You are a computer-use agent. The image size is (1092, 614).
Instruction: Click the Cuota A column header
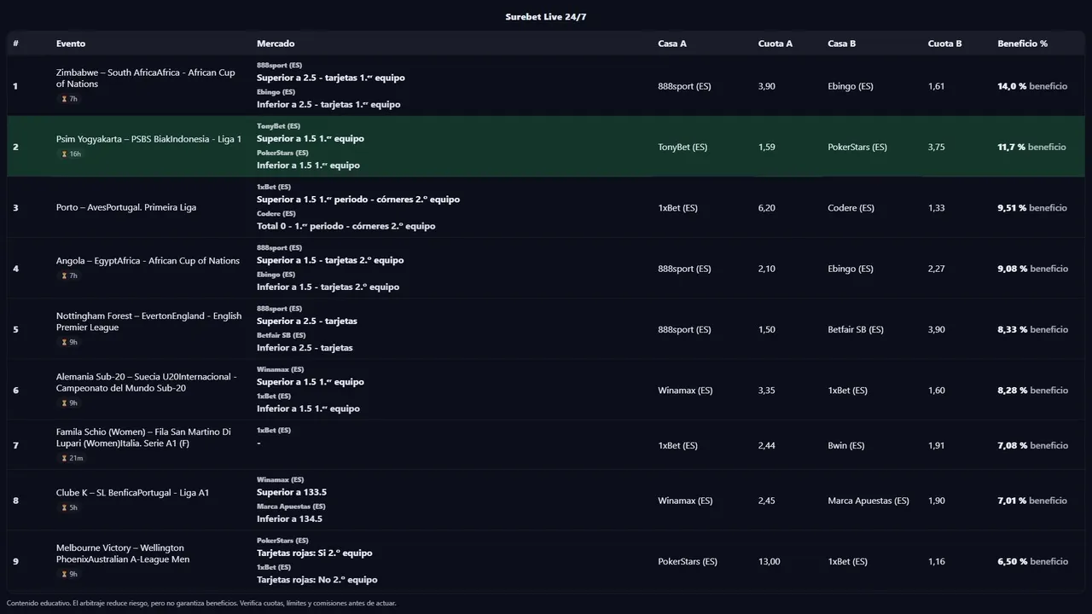coord(775,43)
